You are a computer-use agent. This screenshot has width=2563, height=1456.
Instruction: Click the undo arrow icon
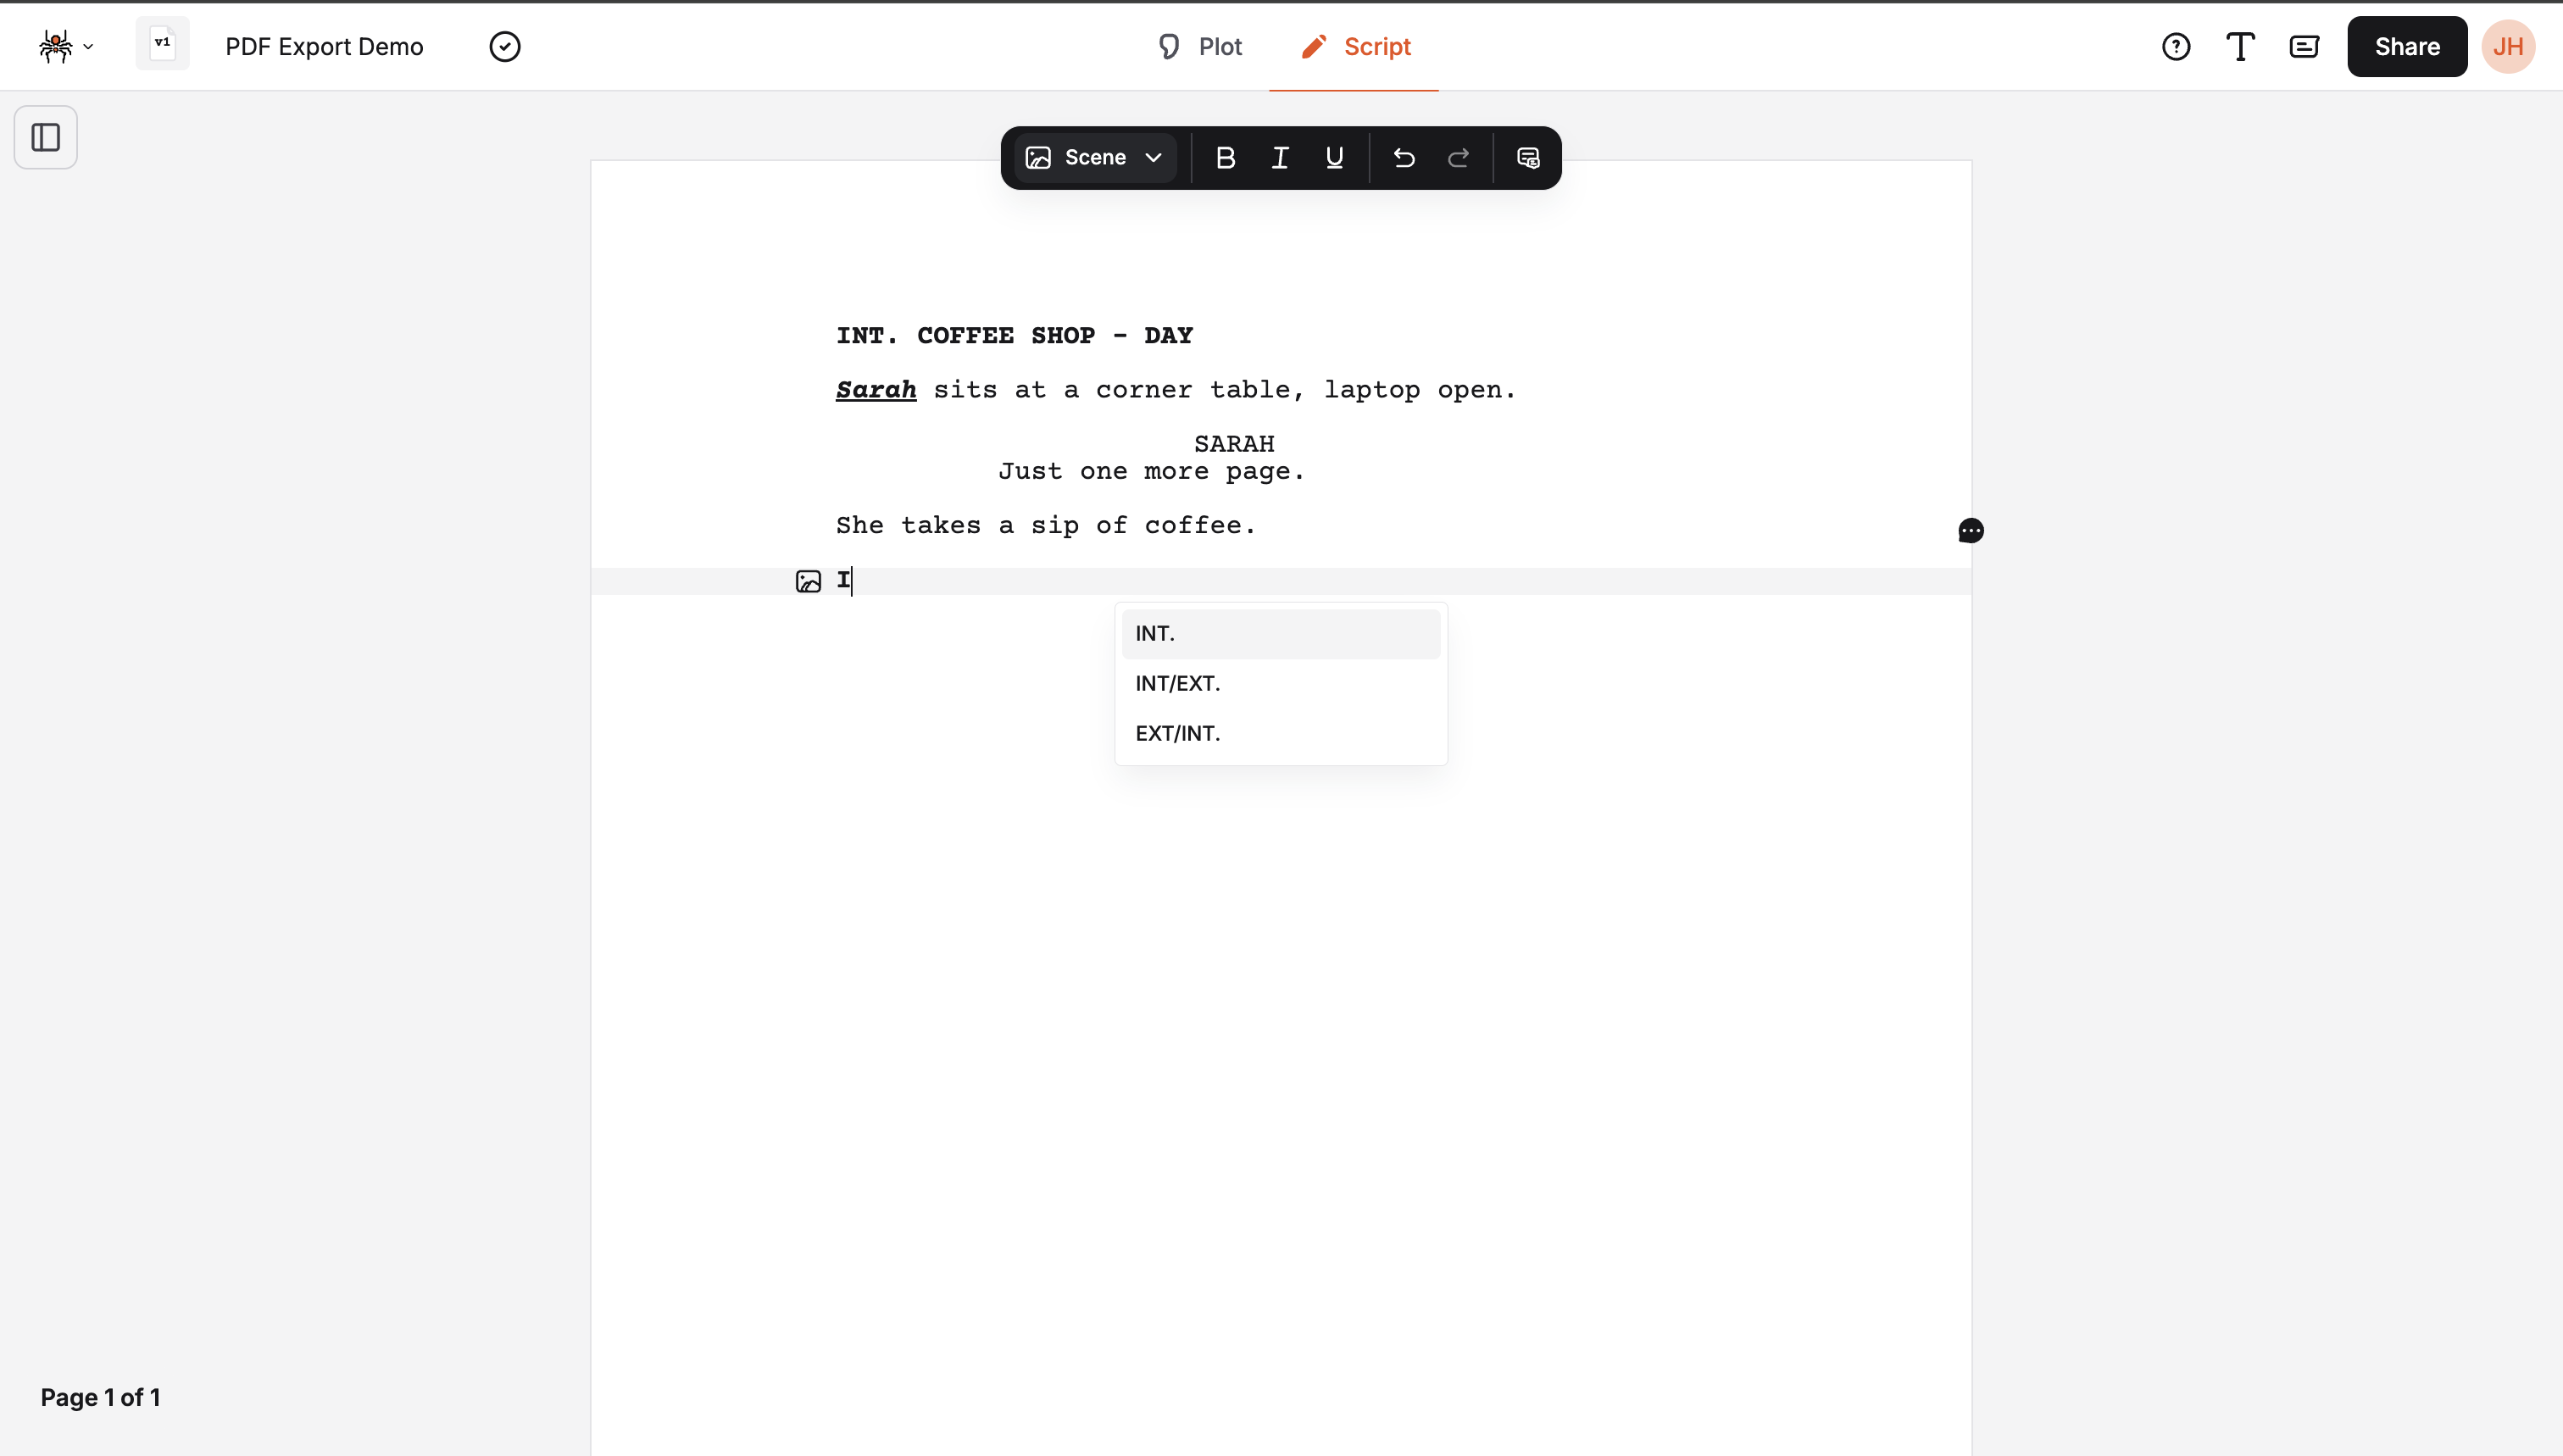point(1403,158)
